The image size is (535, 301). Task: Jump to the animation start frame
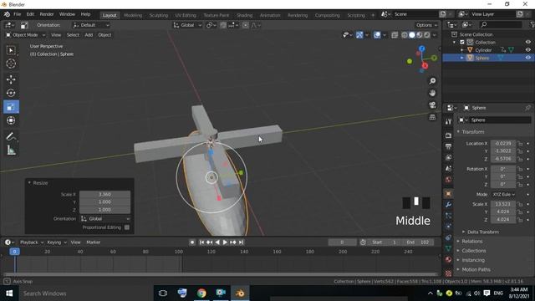pyautogui.click(x=201, y=242)
